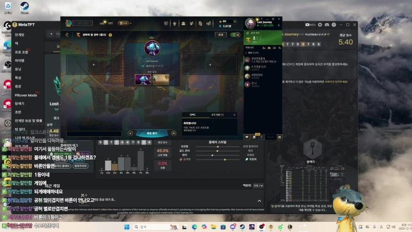
Task: Click the right empty party slot plus
Action: [x=210, y=65]
